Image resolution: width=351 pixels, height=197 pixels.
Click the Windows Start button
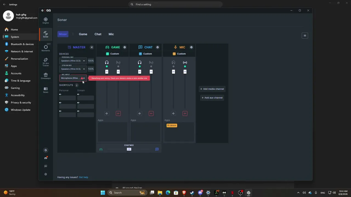[103, 193]
